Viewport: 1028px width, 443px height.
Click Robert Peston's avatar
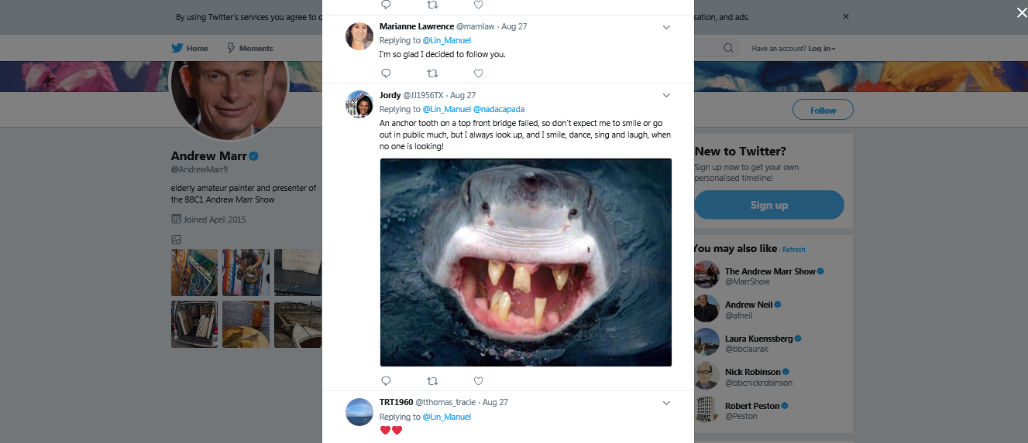click(707, 410)
